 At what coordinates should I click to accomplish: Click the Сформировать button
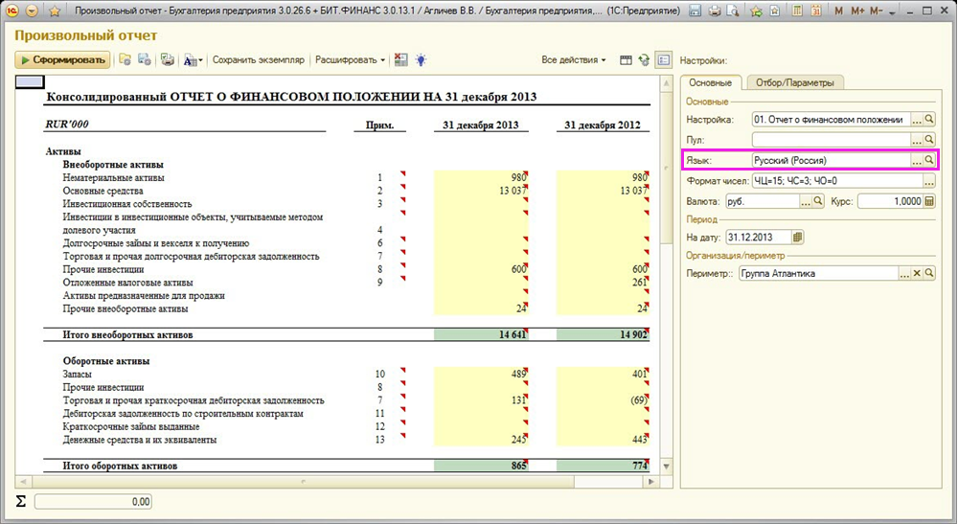(62, 59)
